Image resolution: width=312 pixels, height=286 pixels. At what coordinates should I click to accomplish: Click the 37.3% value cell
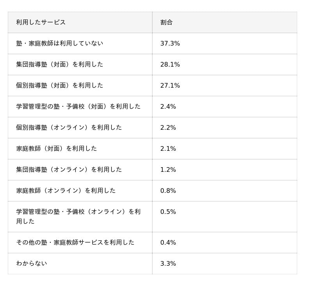pyautogui.click(x=170, y=43)
